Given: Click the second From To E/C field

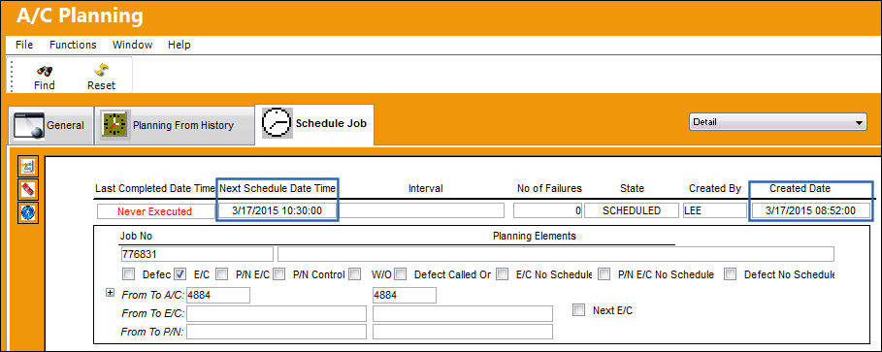Looking at the screenshot, I should click(x=463, y=314).
